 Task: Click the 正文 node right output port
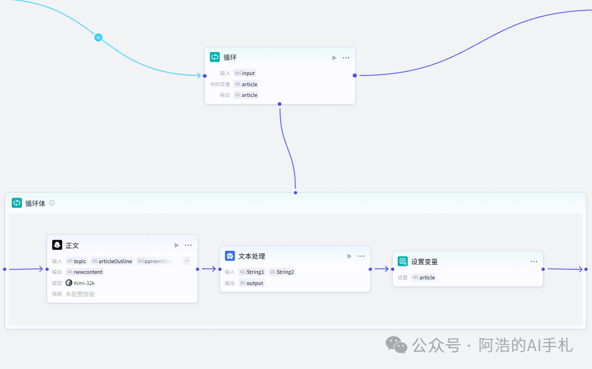coord(198,269)
